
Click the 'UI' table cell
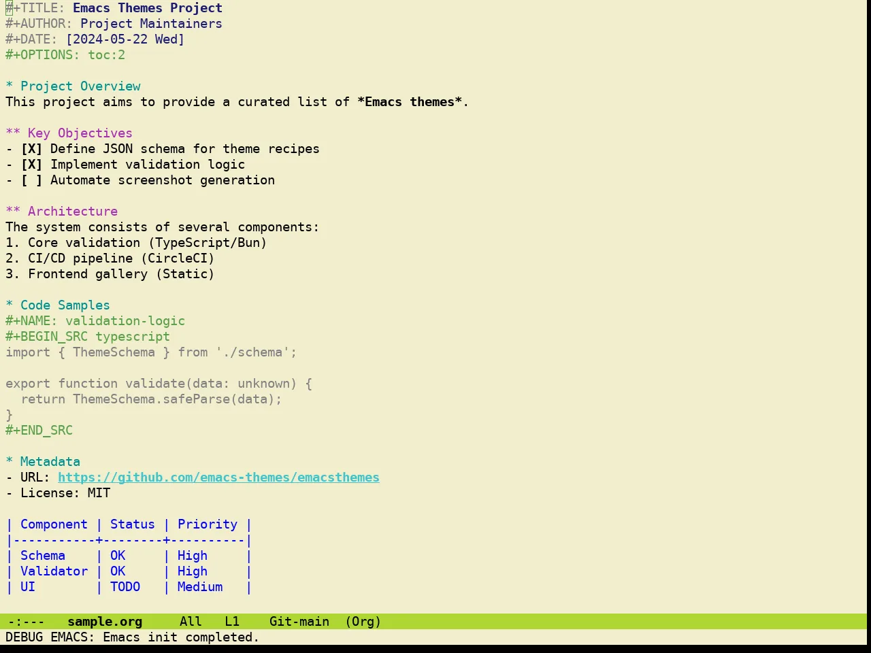(28, 587)
